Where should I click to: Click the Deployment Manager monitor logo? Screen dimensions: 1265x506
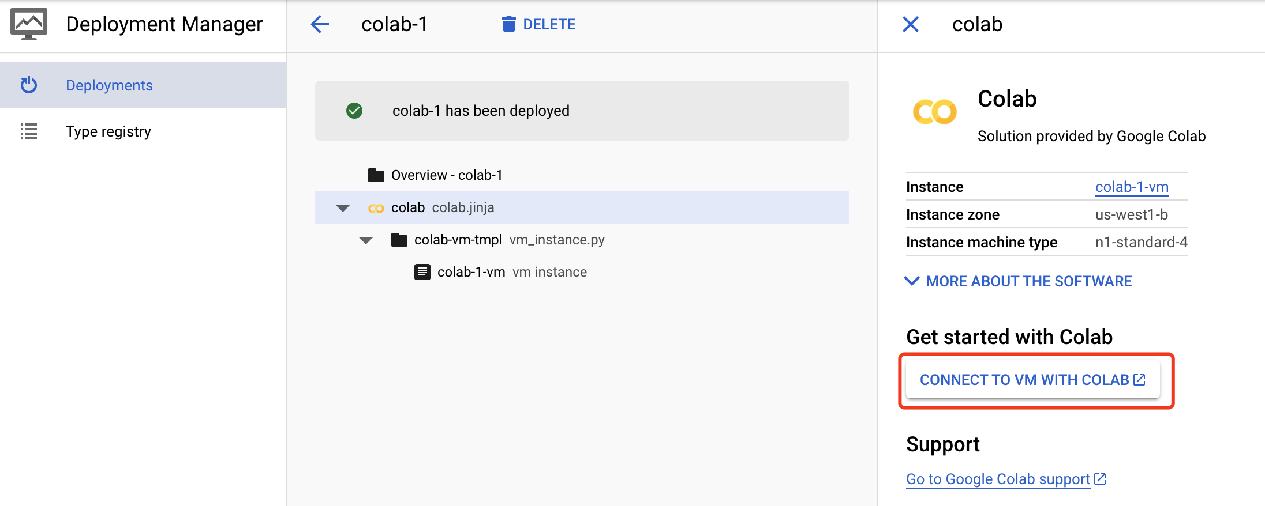tap(29, 24)
